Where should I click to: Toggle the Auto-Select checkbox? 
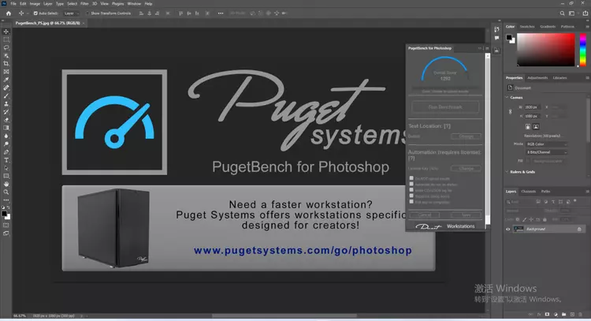(35, 13)
